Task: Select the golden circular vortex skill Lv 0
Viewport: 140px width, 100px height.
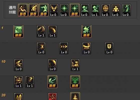Action: pos(52,65)
